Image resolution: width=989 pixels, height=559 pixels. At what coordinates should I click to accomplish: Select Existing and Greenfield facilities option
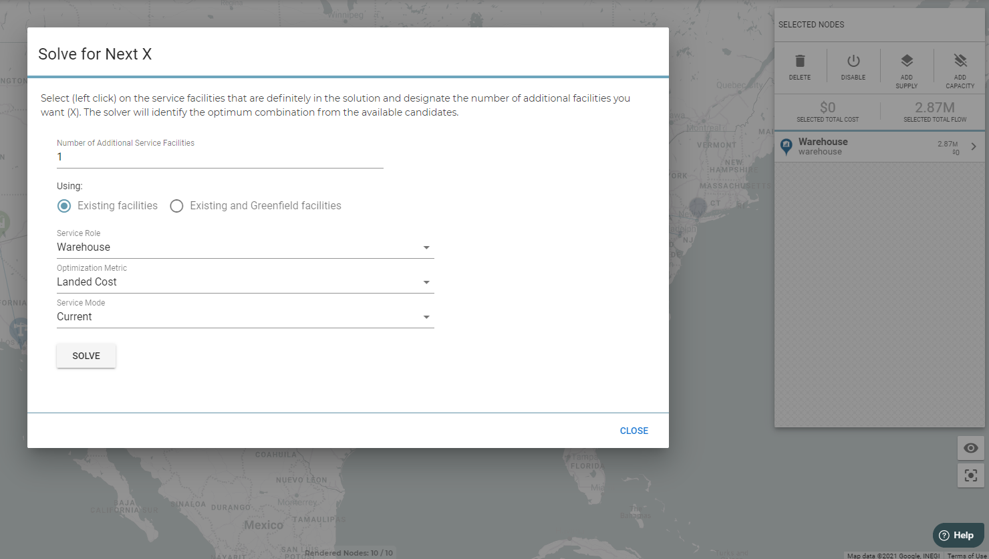176,206
